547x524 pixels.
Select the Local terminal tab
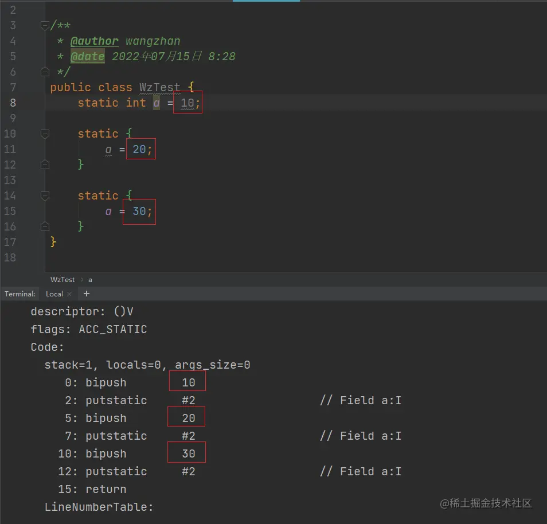(54, 294)
